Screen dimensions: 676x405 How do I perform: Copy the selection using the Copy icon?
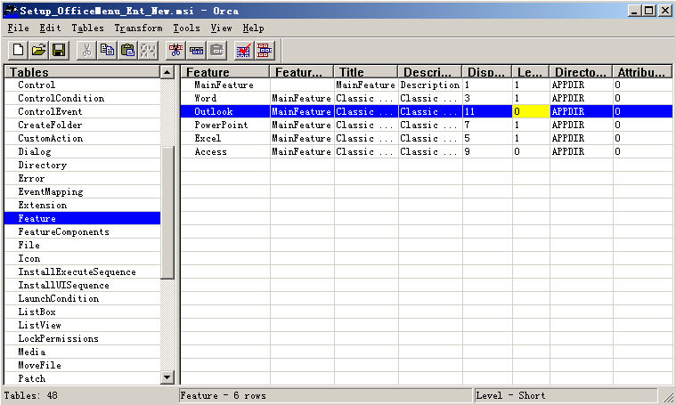coord(107,51)
